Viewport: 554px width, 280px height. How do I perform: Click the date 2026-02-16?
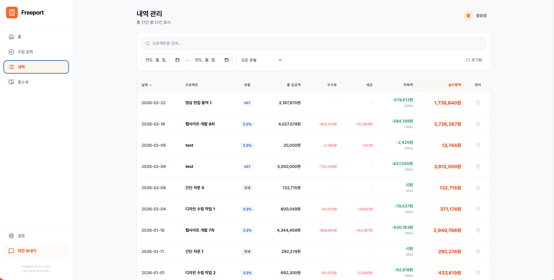153,124
